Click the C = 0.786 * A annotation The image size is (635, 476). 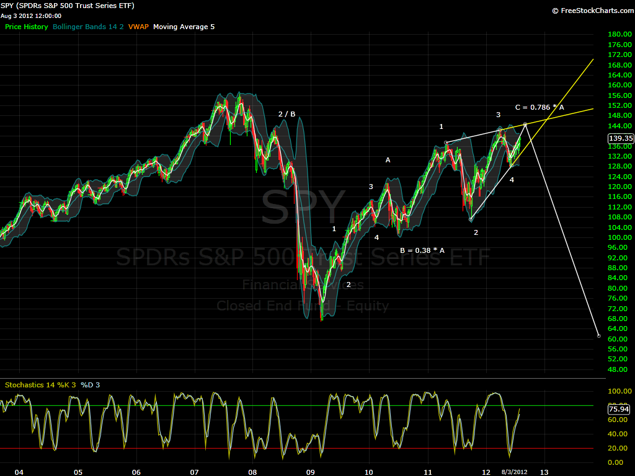540,107
